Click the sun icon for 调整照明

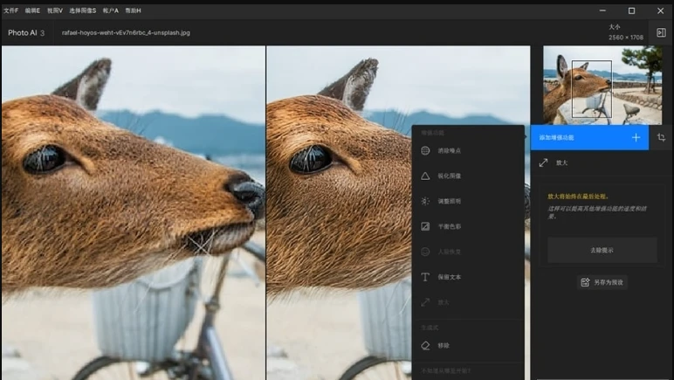425,201
